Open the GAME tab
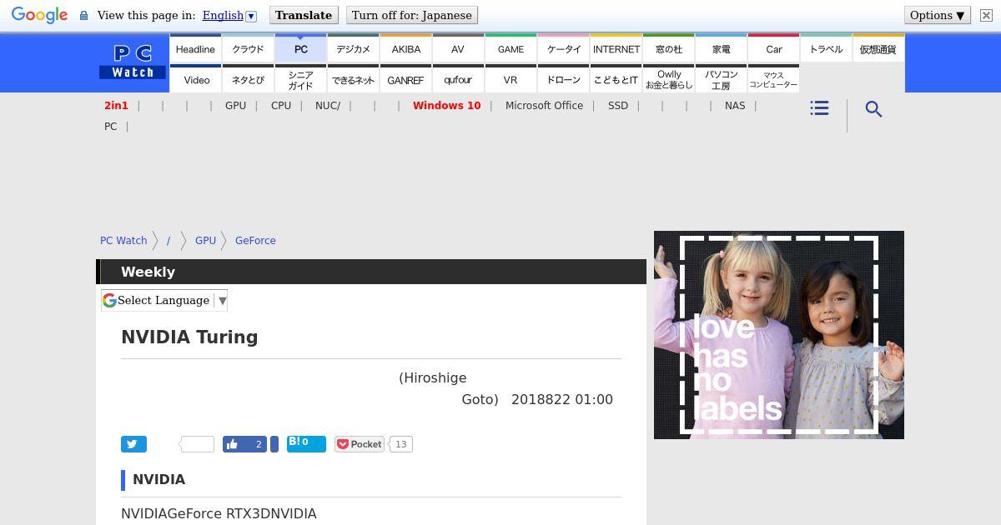 click(x=511, y=48)
